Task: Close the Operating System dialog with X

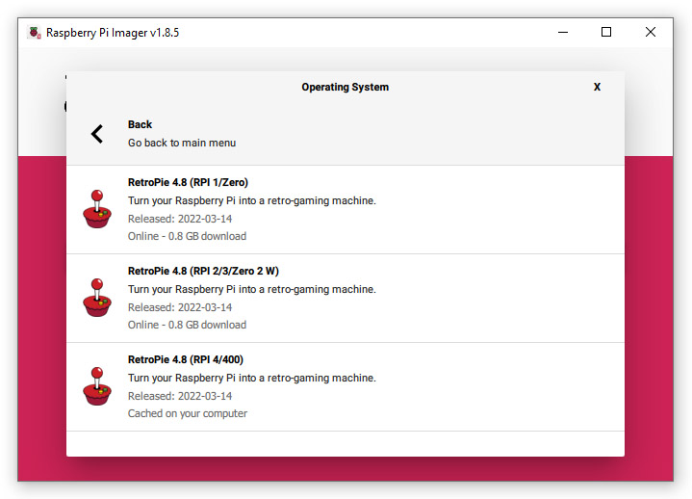Action: [x=597, y=87]
